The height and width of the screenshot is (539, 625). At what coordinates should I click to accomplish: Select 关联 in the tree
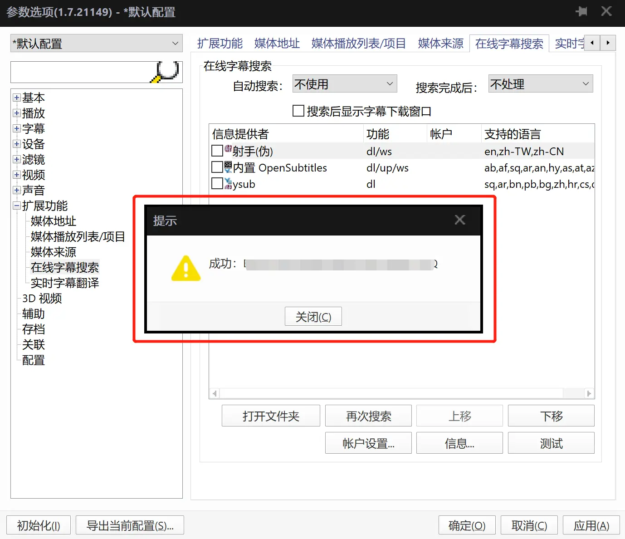click(34, 344)
